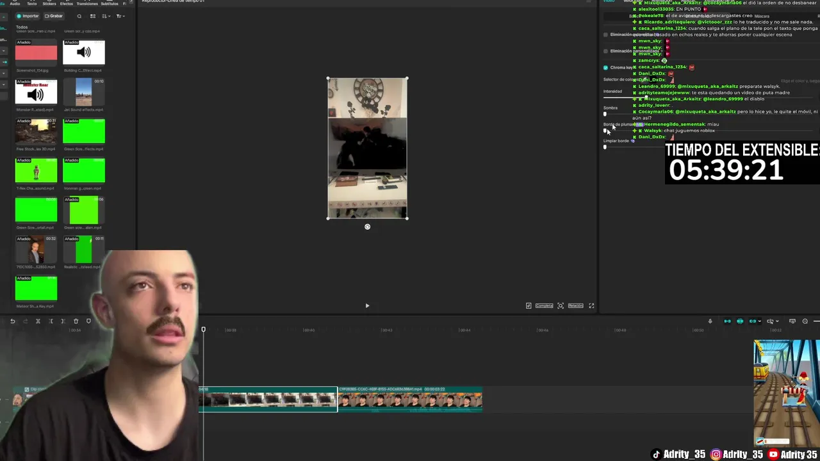Click the preview original icon left of Completa
The height and width of the screenshot is (461, 820).
point(529,305)
